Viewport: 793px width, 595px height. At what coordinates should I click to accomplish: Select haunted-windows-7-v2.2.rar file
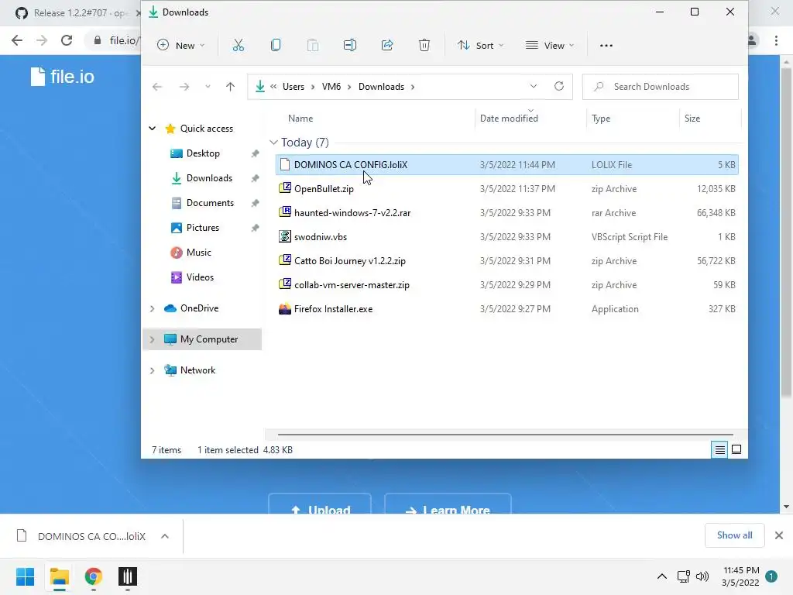(x=506, y=213)
